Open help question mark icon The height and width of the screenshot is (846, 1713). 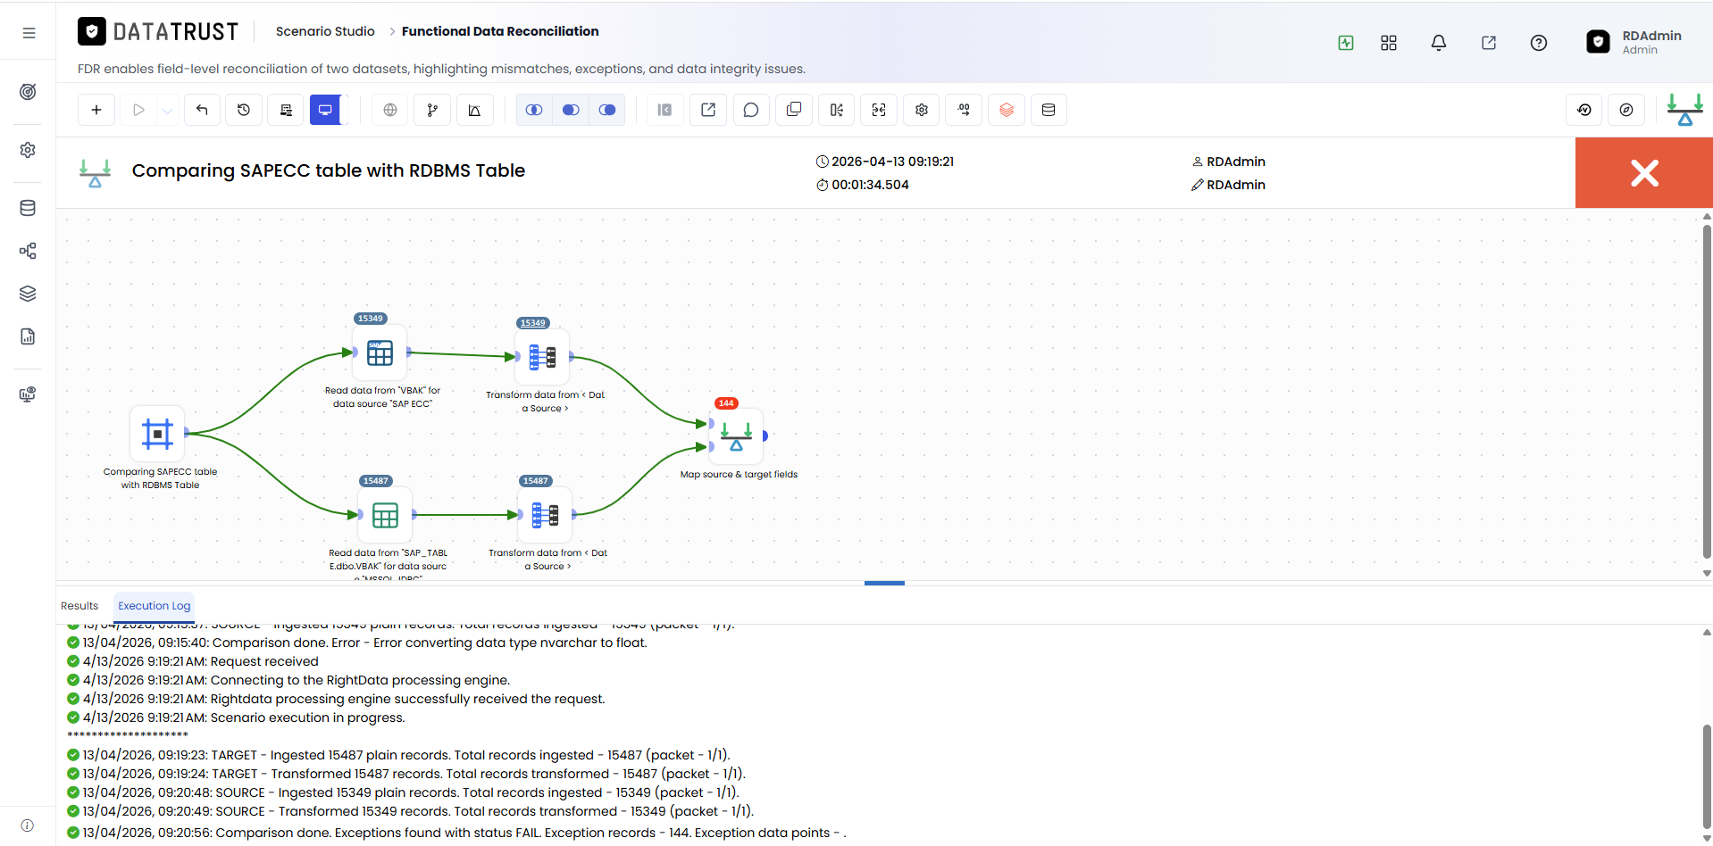(1539, 43)
